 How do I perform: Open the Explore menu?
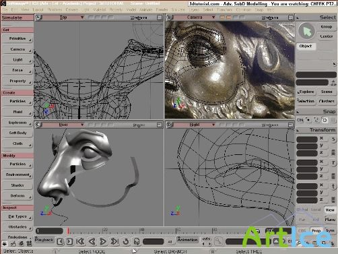point(306,92)
